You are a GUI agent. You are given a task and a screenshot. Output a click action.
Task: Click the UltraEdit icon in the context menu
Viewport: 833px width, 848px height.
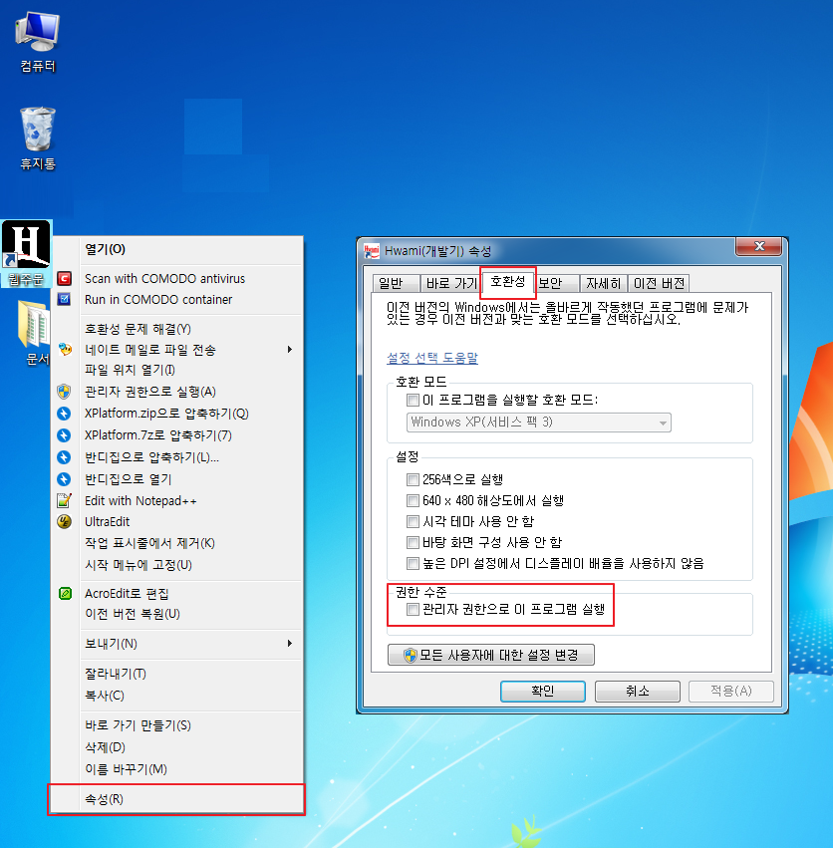[63, 521]
